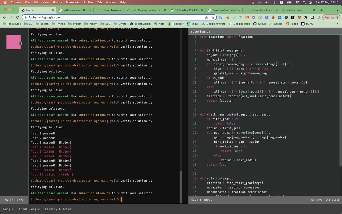Open the SEO bookmark folder
This screenshot has height=214, width=342.
[106, 24]
